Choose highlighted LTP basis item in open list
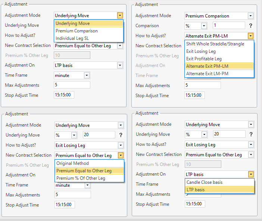The height and width of the screenshot is (221, 262). tap(195, 190)
